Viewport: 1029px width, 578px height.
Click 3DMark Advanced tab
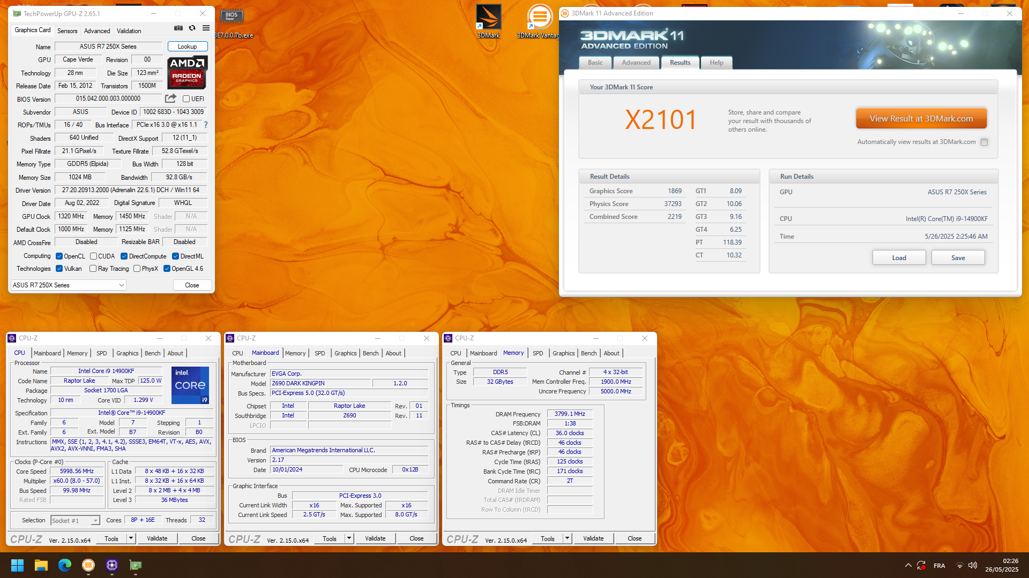[636, 63]
